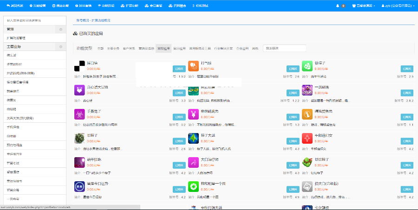Open 一元夺宝 in the sidebar
This screenshot has width=418, height=210.
pyautogui.click(x=35, y=199)
